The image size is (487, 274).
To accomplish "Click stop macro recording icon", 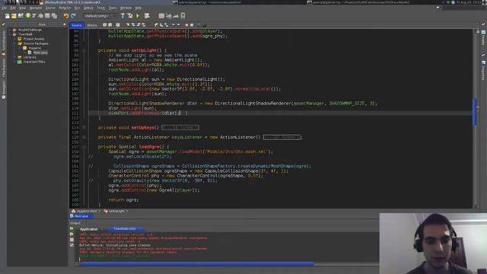I will [x=192, y=25].
